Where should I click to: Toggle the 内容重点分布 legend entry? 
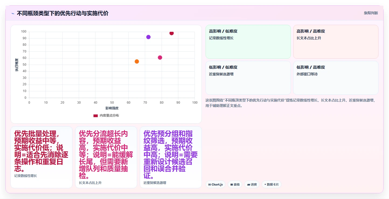coord(106,116)
